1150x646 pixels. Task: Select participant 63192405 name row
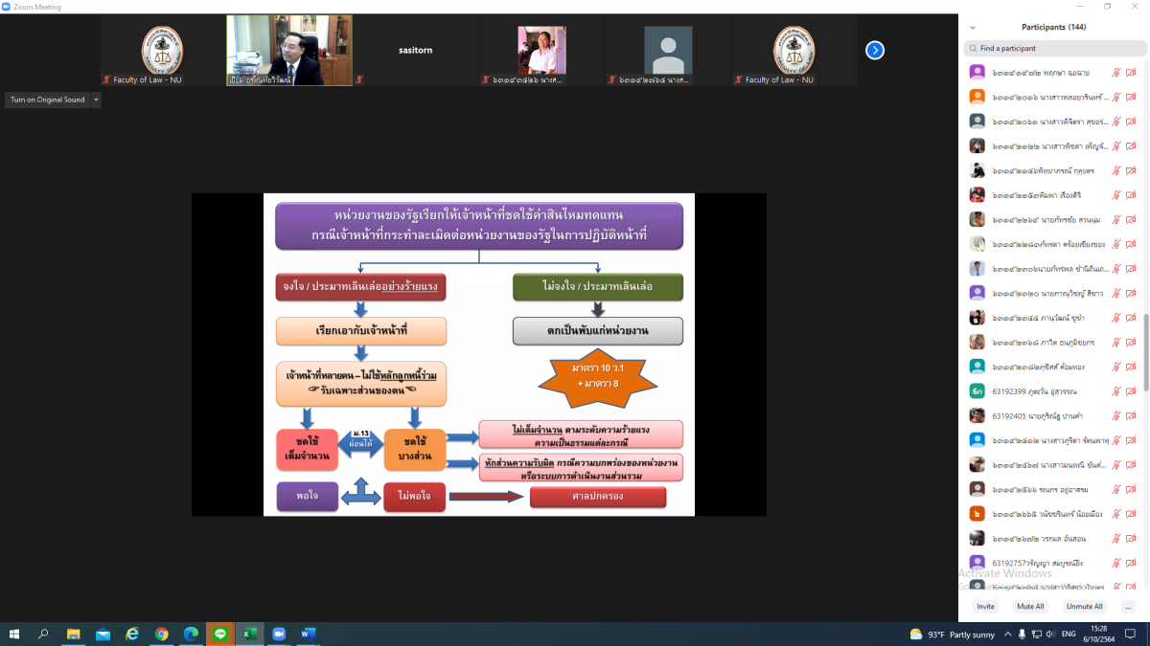click(x=1052, y=415)
